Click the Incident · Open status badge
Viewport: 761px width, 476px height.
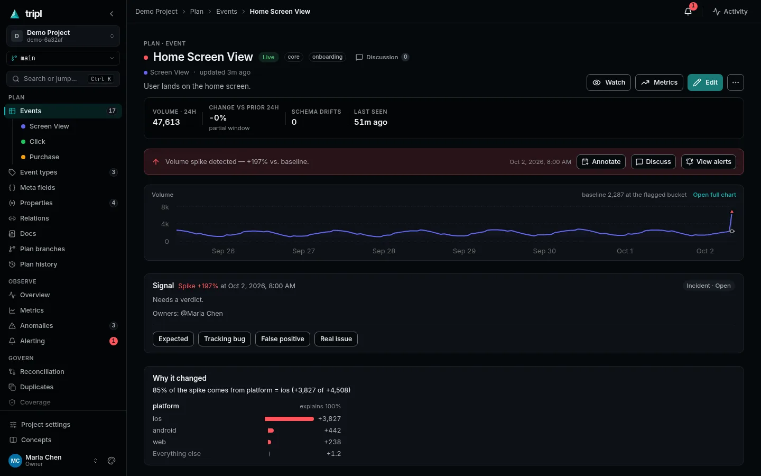click(709, 286)
